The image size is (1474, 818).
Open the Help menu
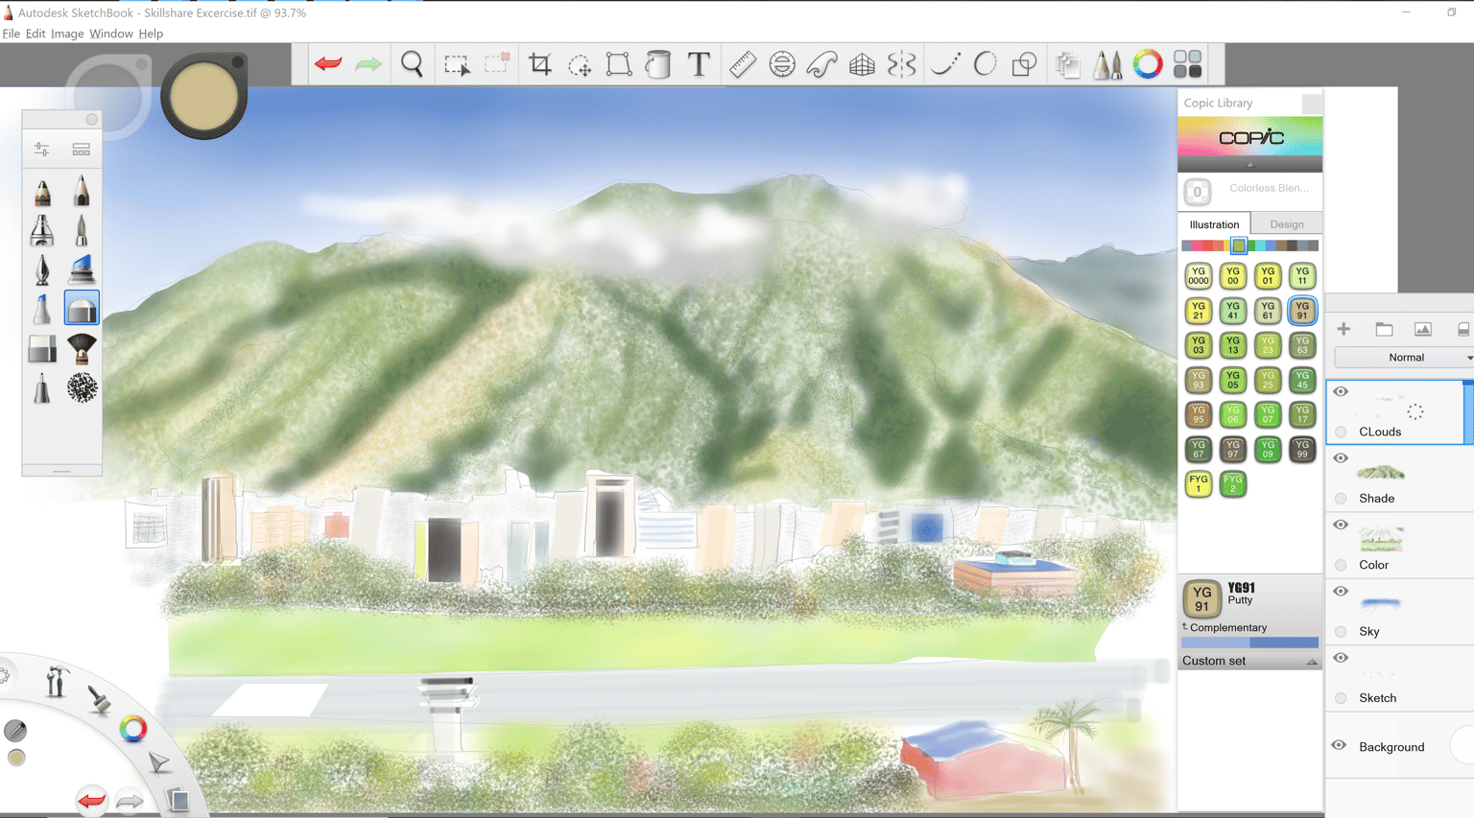point(151,34)
